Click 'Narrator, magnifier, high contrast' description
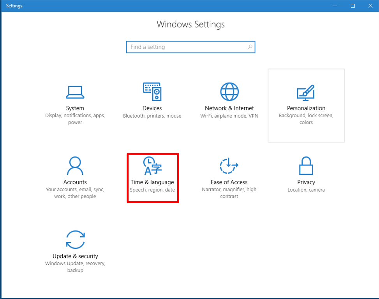This screenshot has height=299, width=379. (x=229, y=193)
